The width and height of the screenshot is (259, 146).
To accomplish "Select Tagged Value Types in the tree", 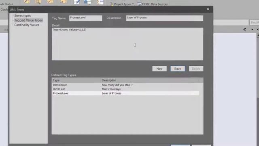I will [28, 20].
